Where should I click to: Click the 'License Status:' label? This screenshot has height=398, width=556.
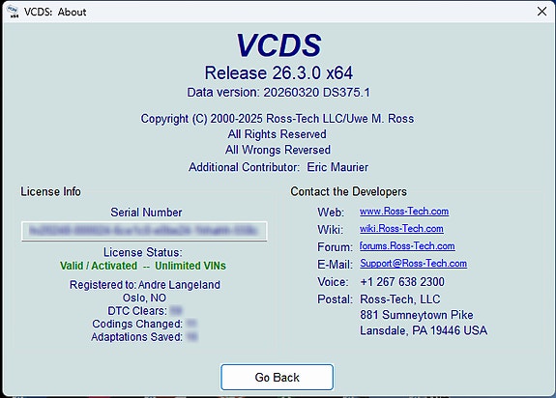point(142,252)
